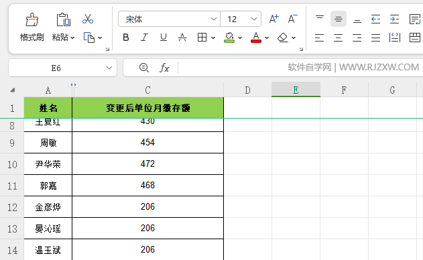Toggle Underline formatting
The image size is (423, 260).
point(164,38)
